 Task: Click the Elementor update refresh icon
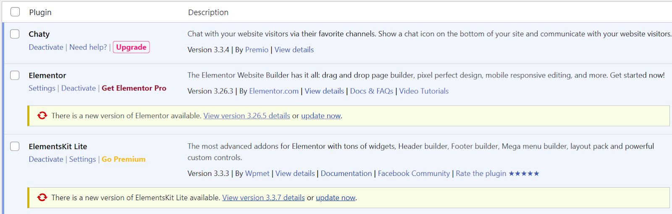coord(42,116)
